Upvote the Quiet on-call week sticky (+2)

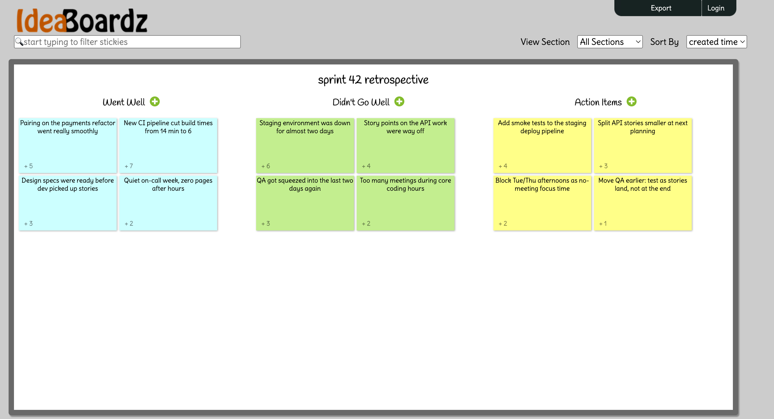pyautogui.click(x=129, y=223)
